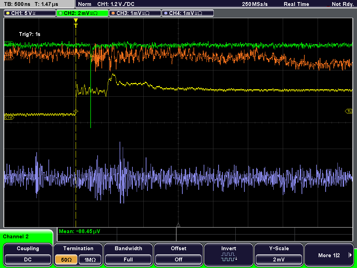Click the Not Rdy. status indicator

(342, 4)
